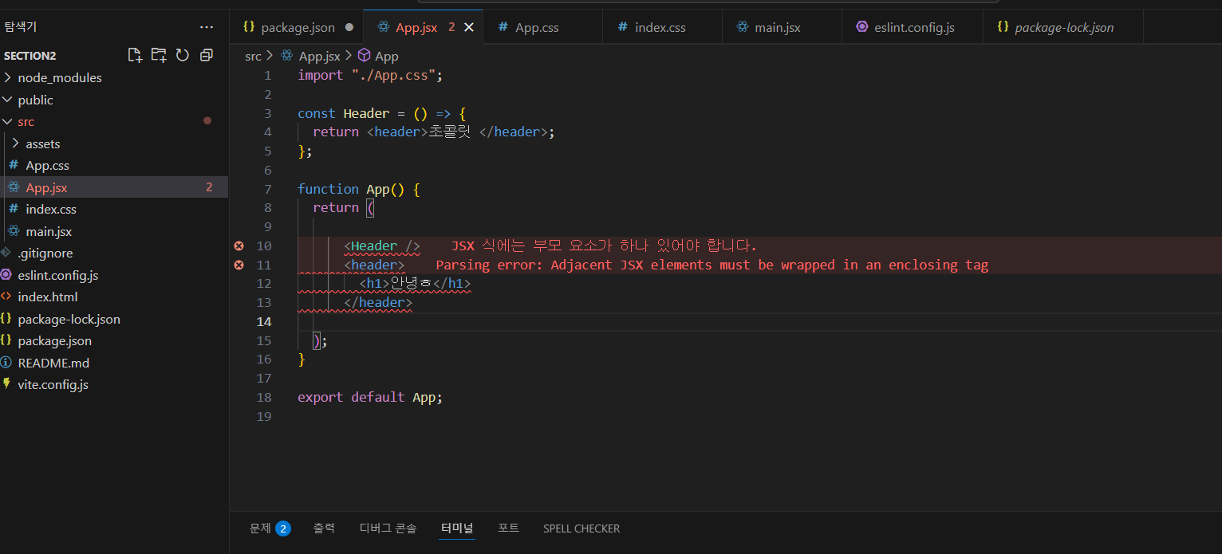Open README.md in the file tree
The height and width of the screenshot is (554, 1222).
tap(114, 363)
